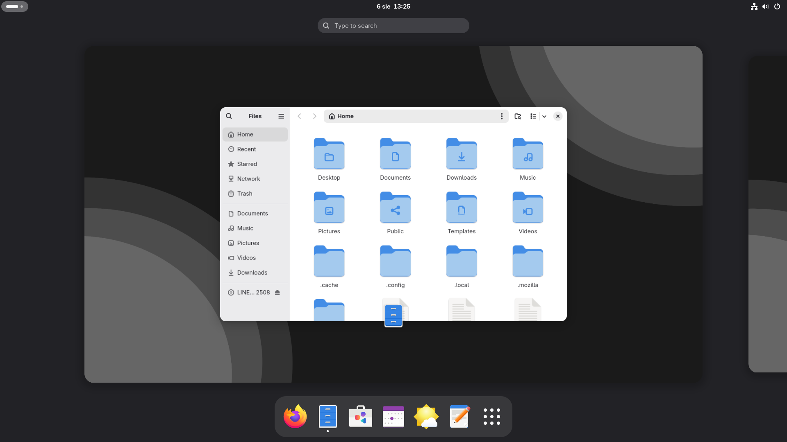787x442 pixels.
Task: Eject the LINE... 2508 disc
Action: pos(277,292)
